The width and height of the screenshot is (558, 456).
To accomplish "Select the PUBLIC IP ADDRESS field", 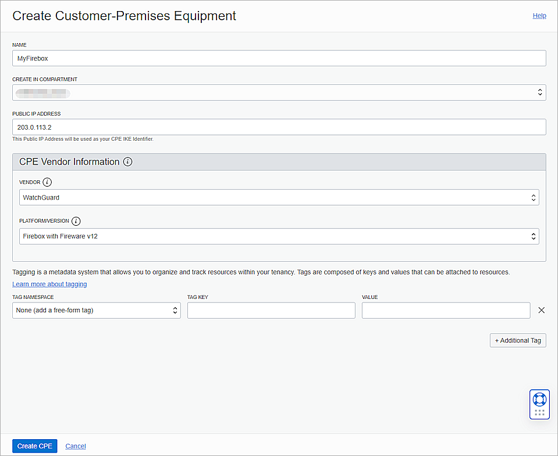I will click(279, 127).
